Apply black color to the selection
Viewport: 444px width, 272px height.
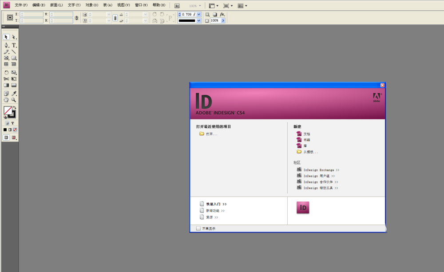5,130
